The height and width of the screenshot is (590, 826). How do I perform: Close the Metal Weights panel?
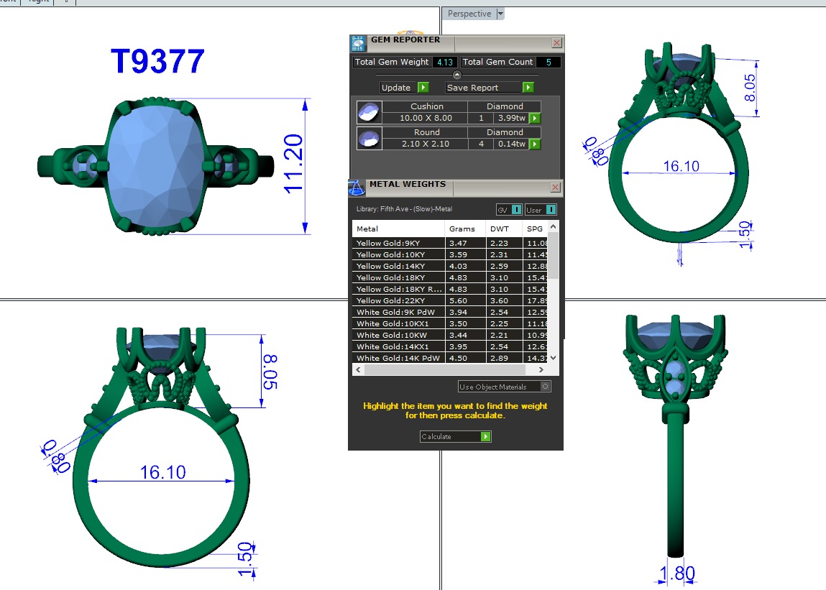click(x=555, y=188)
